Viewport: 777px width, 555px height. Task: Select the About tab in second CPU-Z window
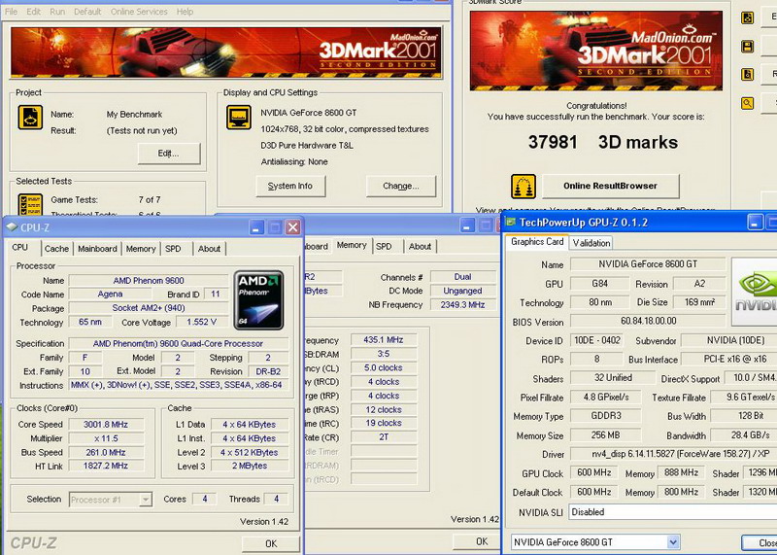coord(420,246)
